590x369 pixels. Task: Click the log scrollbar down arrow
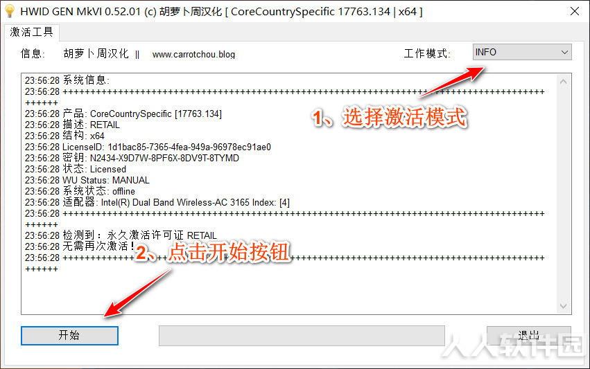[563, 306]
